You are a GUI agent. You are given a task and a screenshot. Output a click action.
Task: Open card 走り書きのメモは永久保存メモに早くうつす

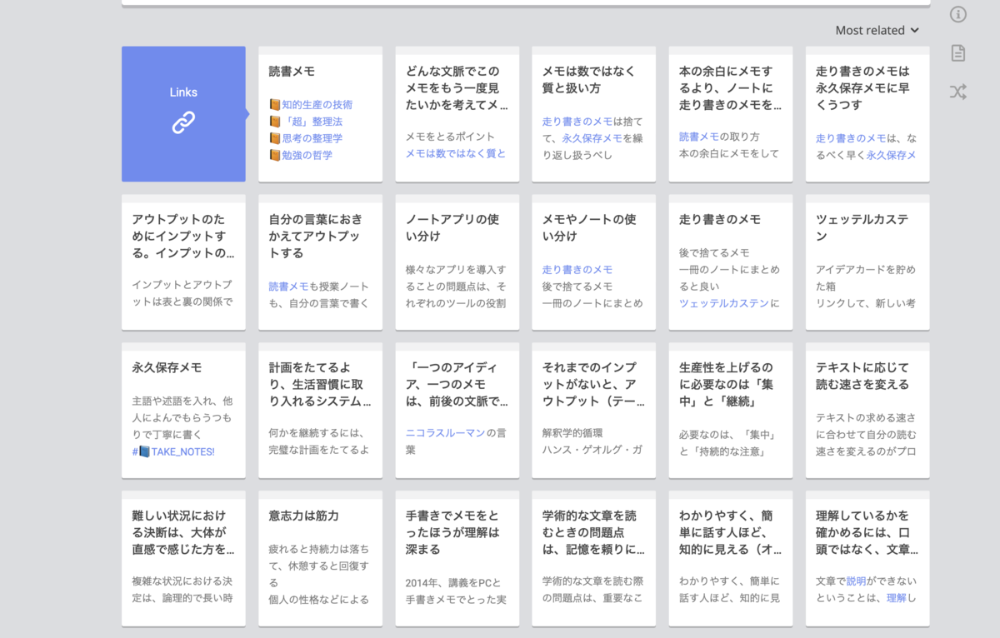tap(867, 114)
